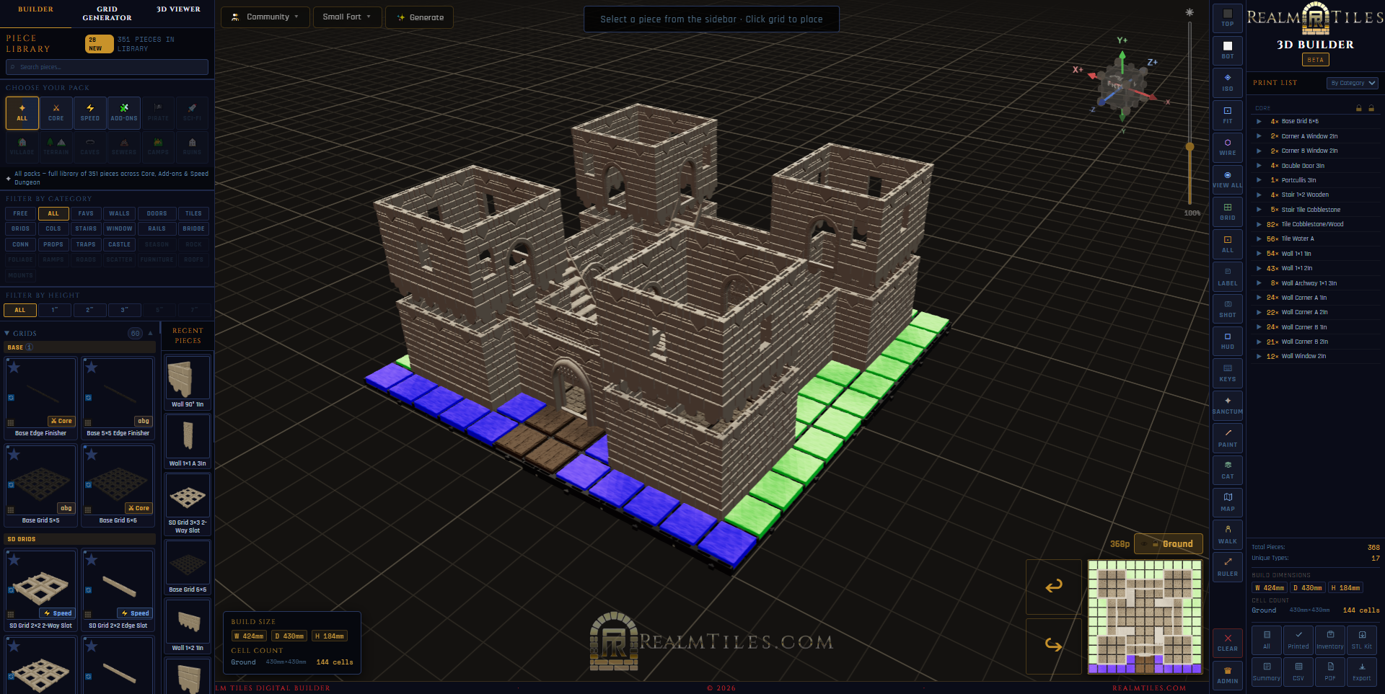Switch to the 3D VIEWER tab

[x=178, y=9]
